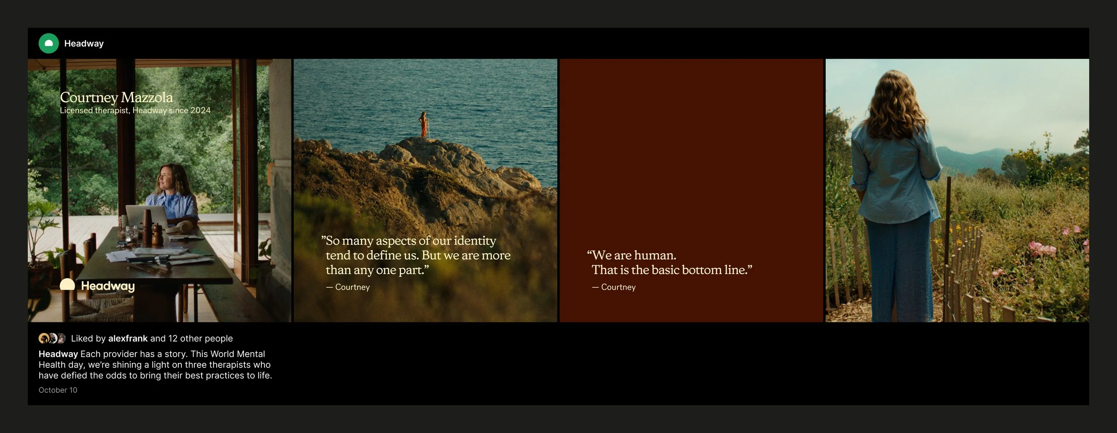
Task: Open alexfrank's profile from likes line
Action: click(128, 338)
